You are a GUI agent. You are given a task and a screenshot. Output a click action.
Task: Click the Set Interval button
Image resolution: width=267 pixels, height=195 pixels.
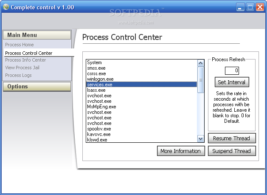[232, 82]
